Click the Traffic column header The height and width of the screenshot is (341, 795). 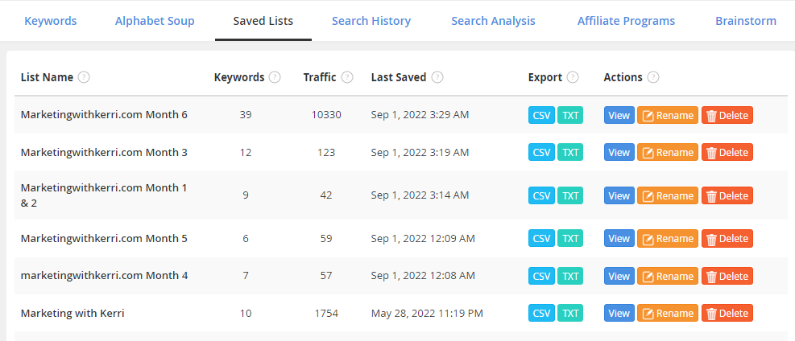(320, 77)
